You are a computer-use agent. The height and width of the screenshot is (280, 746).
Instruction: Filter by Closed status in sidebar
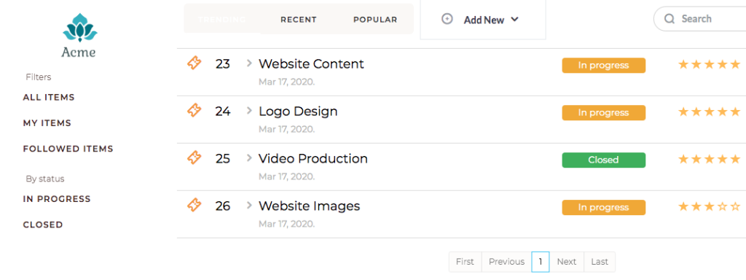(43, 225)
